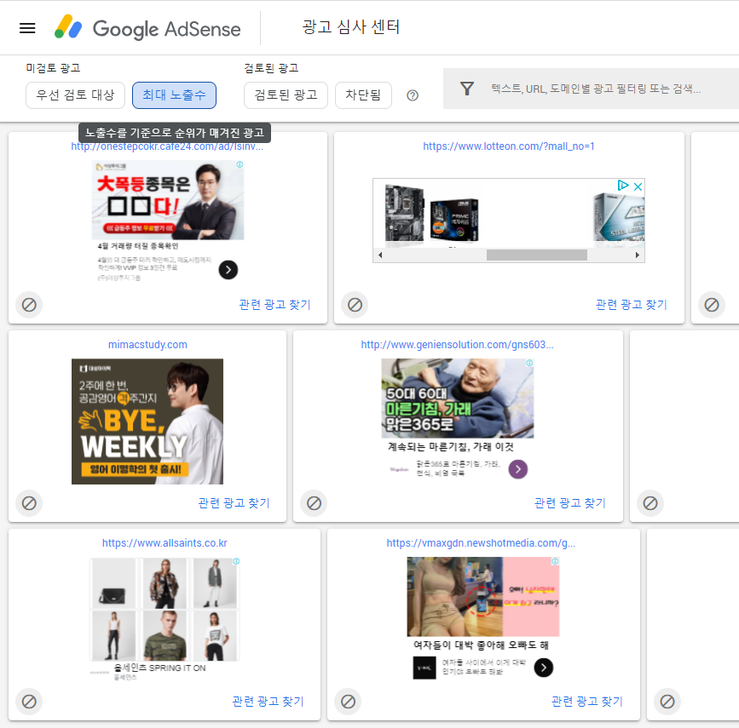Click the AllSaints clothing grid ad image
The height and width of the screenshot is (728, 739).
pyautogui.click(x=165, y=610)
